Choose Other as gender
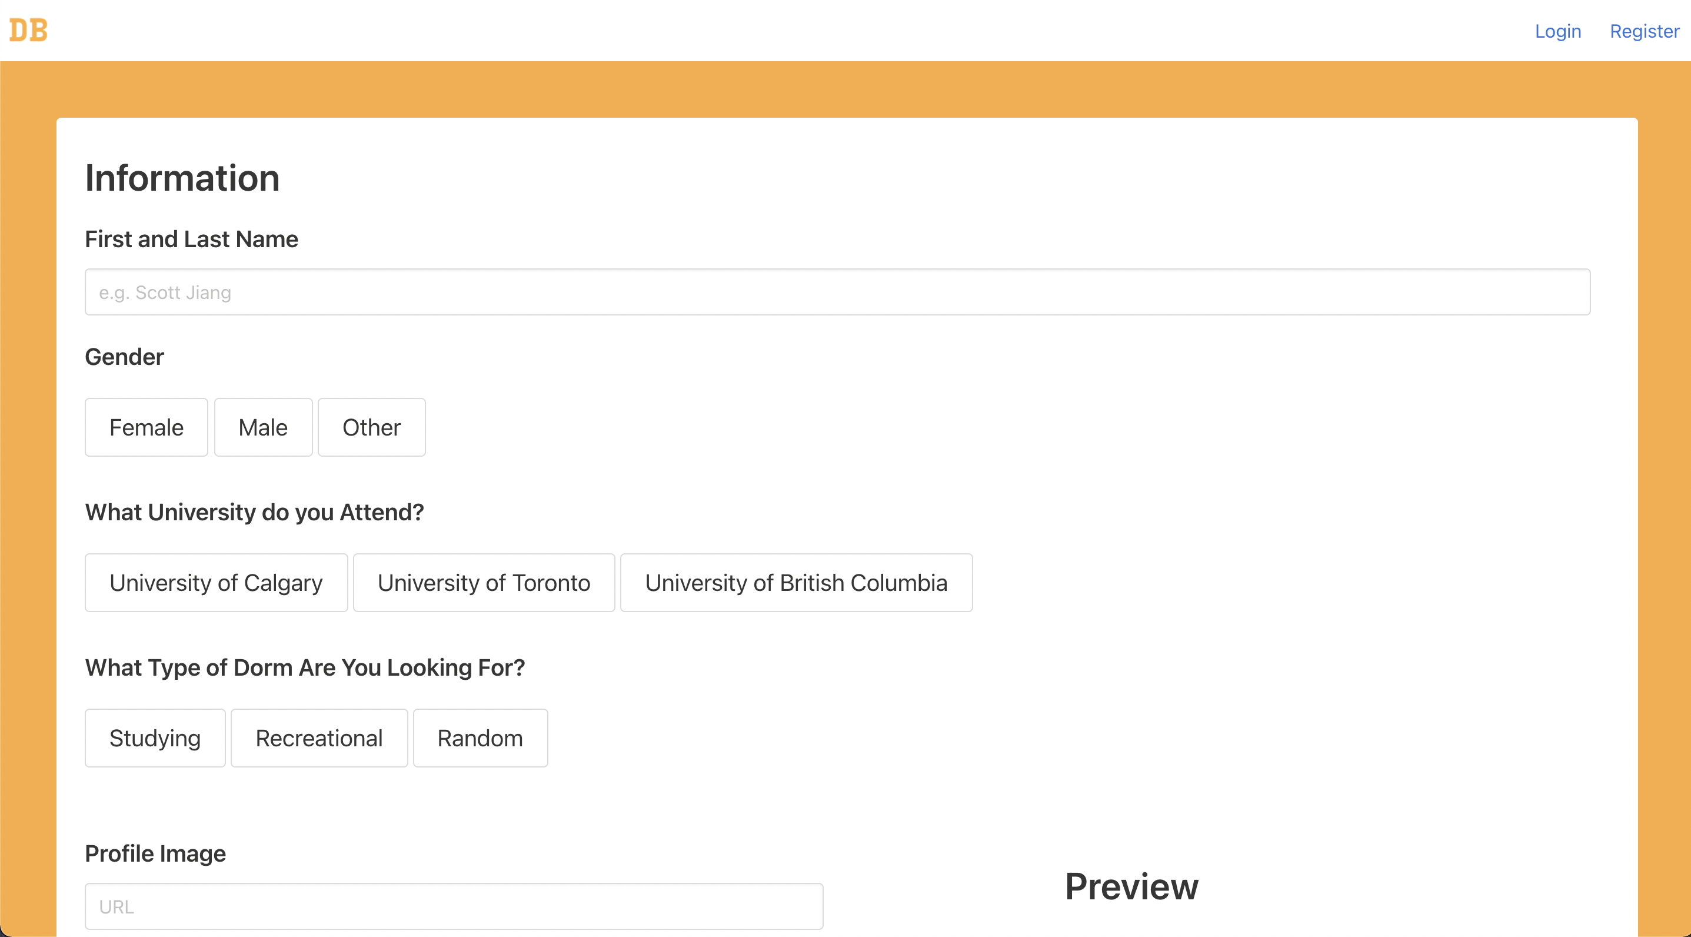 coord(371,427)
